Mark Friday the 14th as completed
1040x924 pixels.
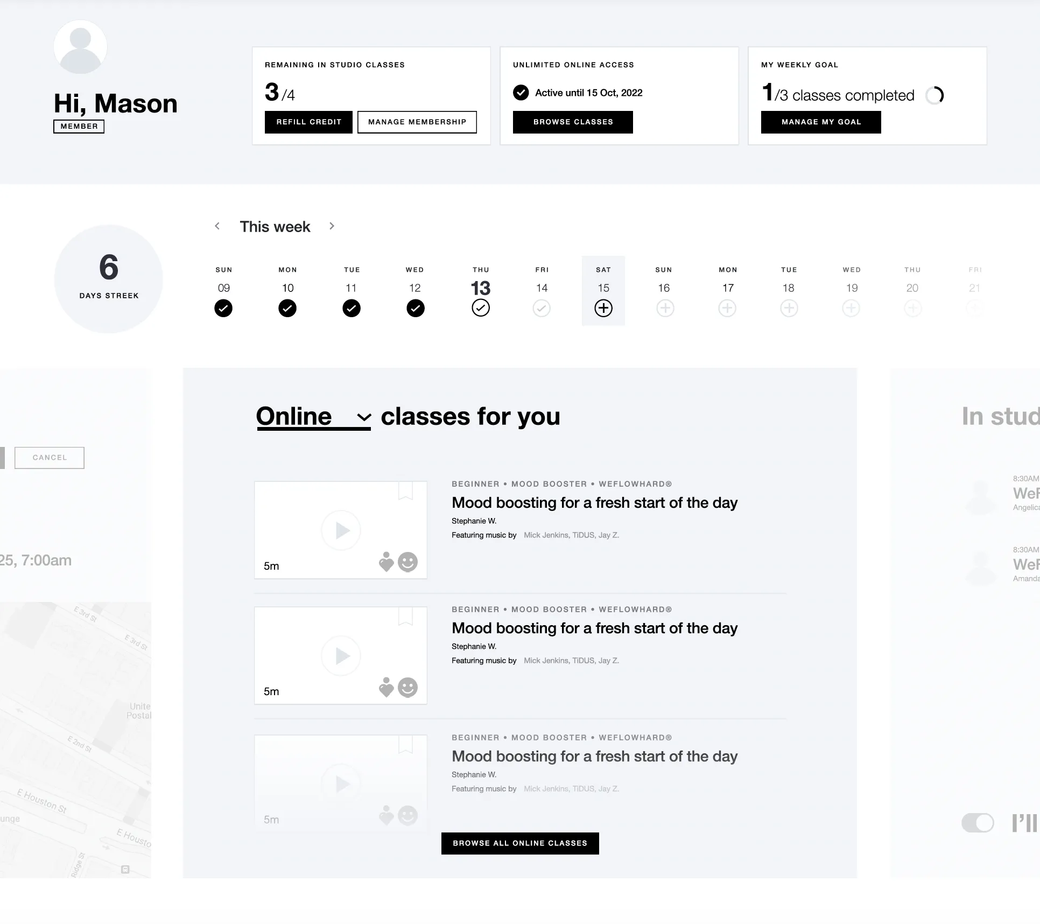(542, 308)
